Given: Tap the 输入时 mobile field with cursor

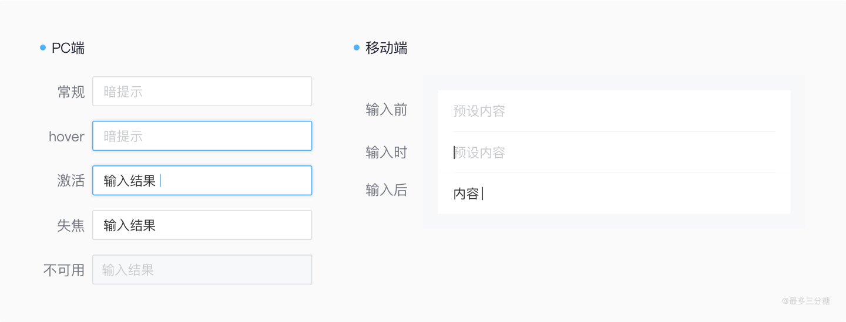Looking at the screenshot, I should click(x=613, y=152).
